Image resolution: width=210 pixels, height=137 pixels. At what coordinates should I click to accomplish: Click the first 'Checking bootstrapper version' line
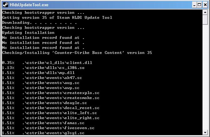coord(43,13)
